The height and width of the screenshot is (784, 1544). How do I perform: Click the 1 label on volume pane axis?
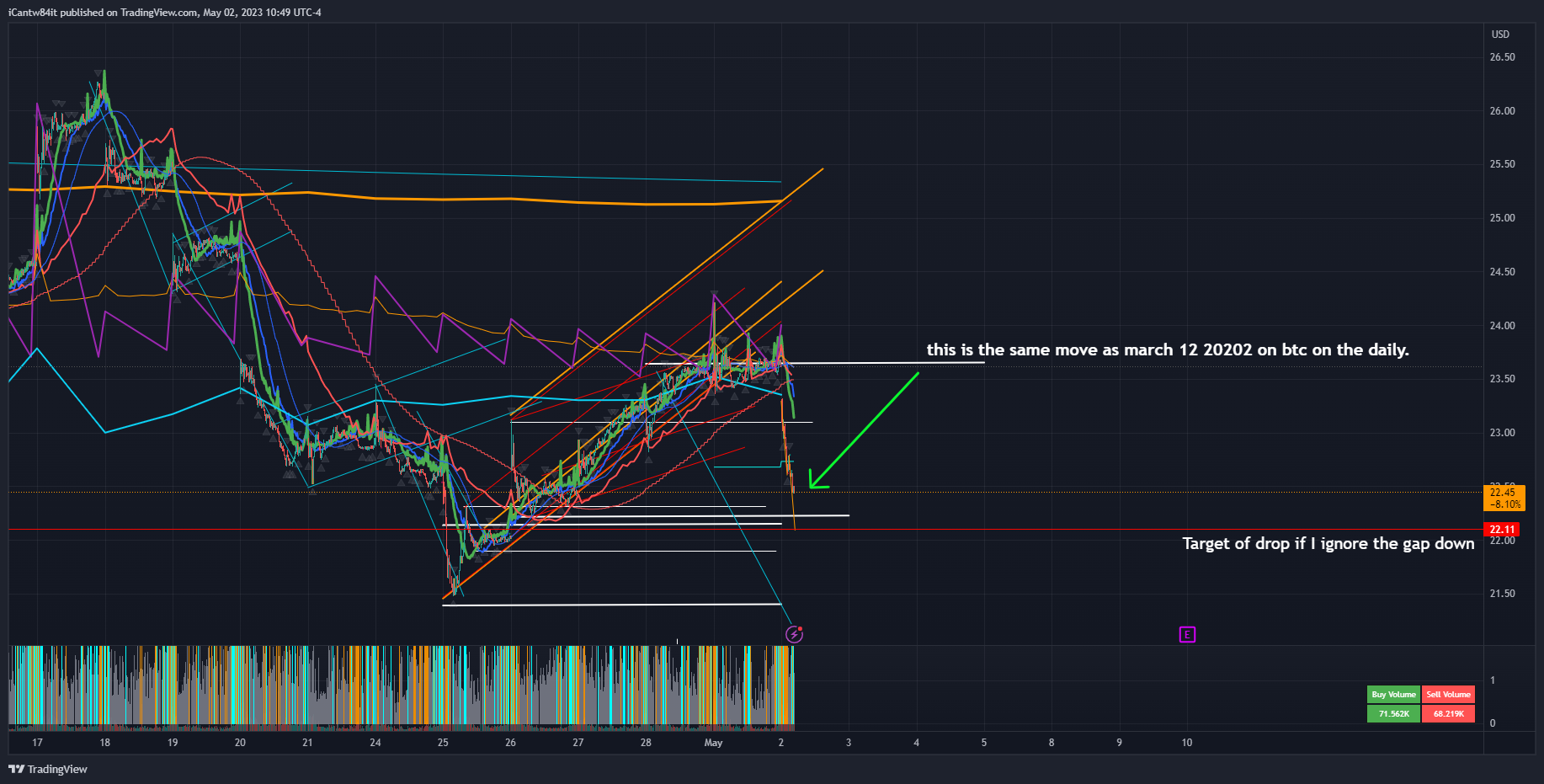point(1493,680)
